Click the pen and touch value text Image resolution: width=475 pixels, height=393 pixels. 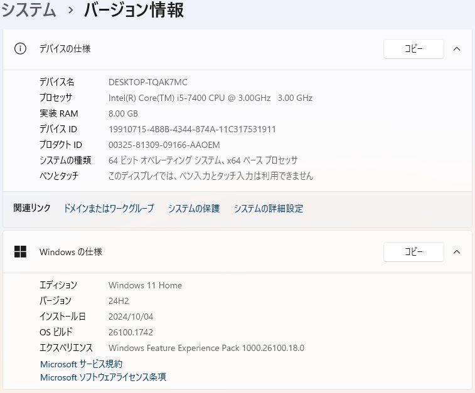click(x=211, y=176)
